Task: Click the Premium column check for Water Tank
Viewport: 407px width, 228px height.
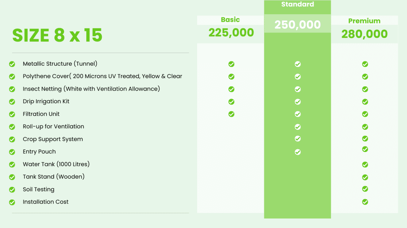Action: click(365, 165)
